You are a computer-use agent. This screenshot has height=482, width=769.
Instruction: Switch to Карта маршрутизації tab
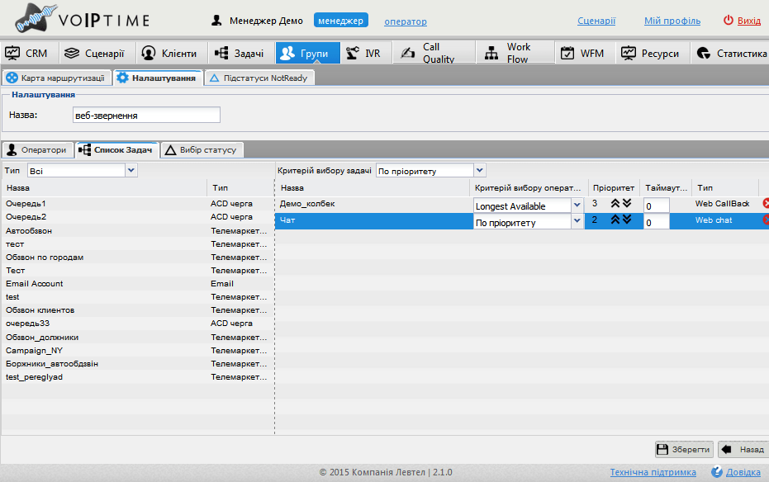coord(56,78)
